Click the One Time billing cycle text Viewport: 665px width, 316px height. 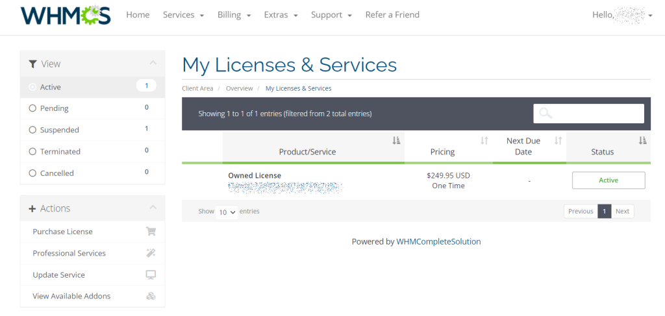tap(448, 186)
